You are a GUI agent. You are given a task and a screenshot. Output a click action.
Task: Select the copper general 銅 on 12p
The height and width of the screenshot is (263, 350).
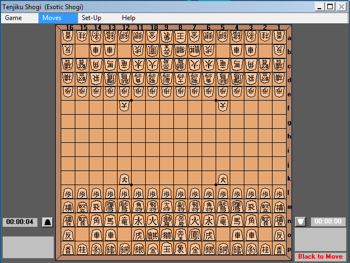coord(124,249)
